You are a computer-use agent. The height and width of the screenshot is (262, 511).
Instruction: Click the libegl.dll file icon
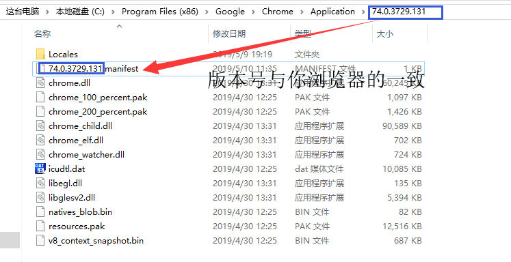40,183
